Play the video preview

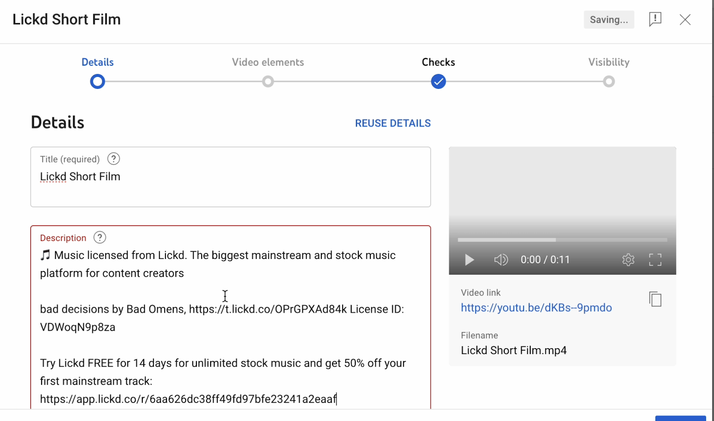[x=469, y=260]
